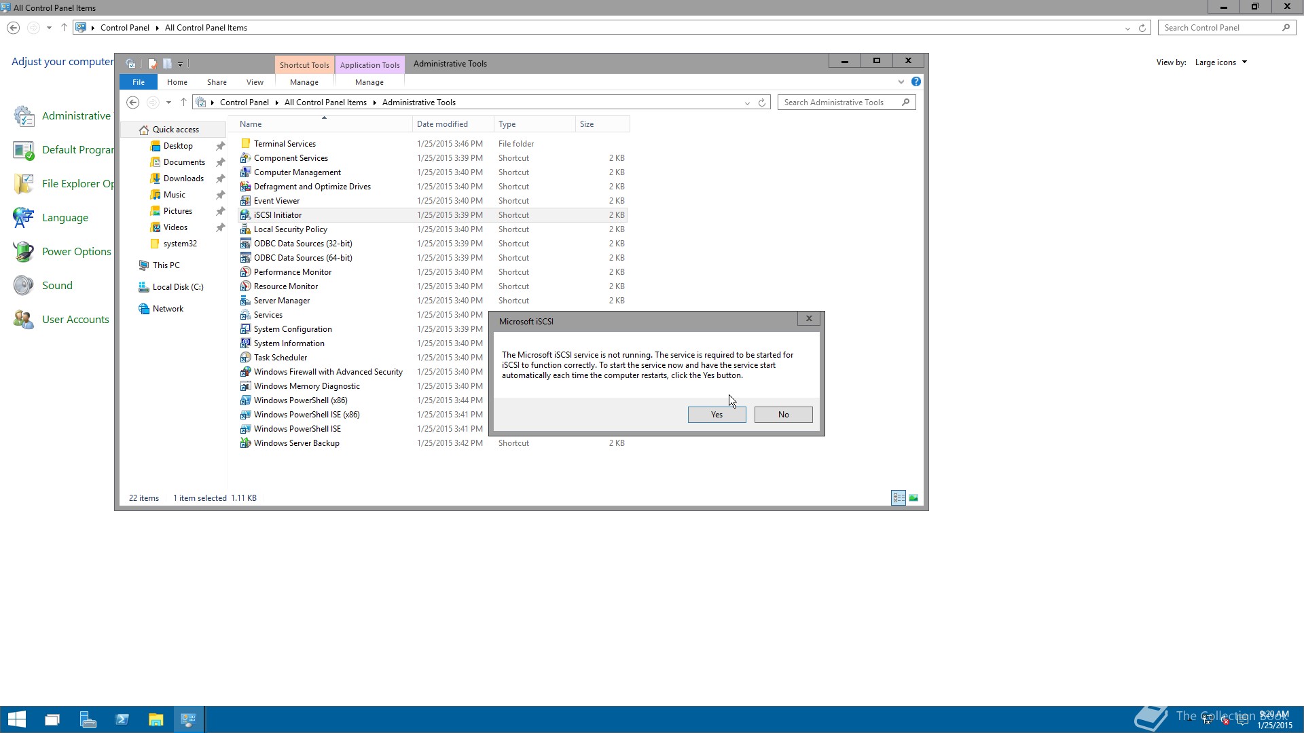Switch to details view in status bar
The image size is (1304, 733).
pos(899,498)
